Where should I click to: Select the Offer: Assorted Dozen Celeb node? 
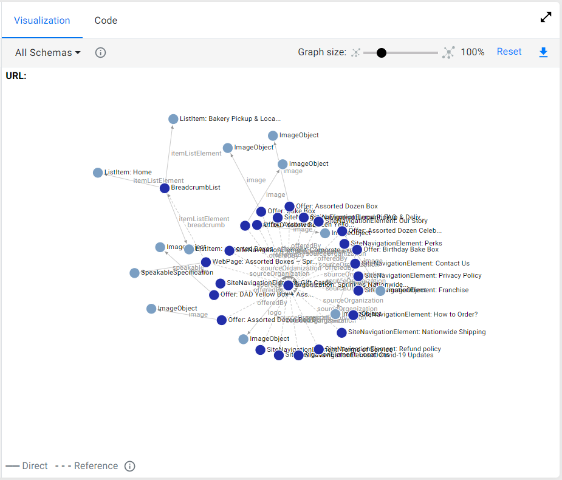coord(342,231)
